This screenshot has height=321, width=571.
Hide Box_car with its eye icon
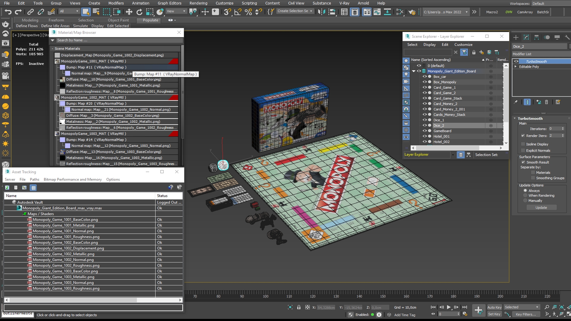point(425,77)
